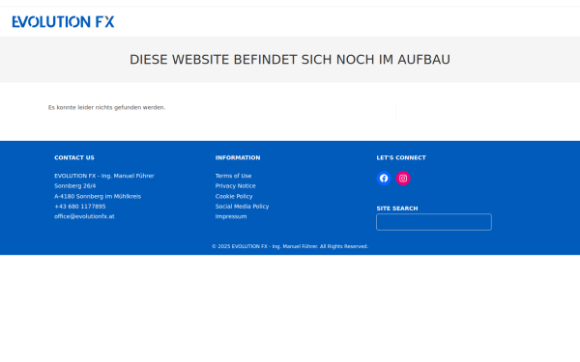Click the heading "DIESE WEBSITE BEFINDET SICH NOCH IM AUFBAU"

[x=290, y=60]
